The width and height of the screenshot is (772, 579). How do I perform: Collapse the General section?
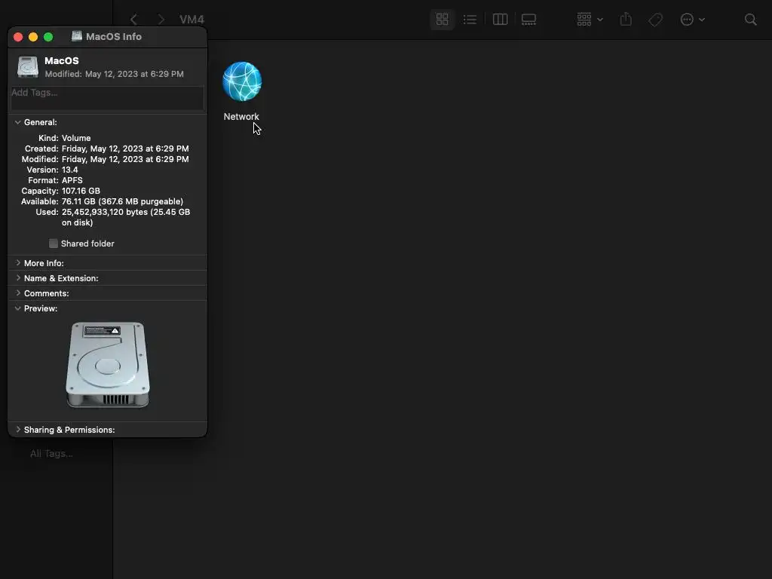pos(18,122)
